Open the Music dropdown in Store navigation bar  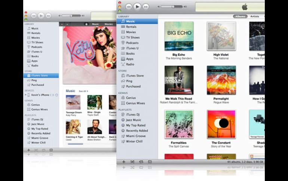pyautogui.click(x=96, y=24)
